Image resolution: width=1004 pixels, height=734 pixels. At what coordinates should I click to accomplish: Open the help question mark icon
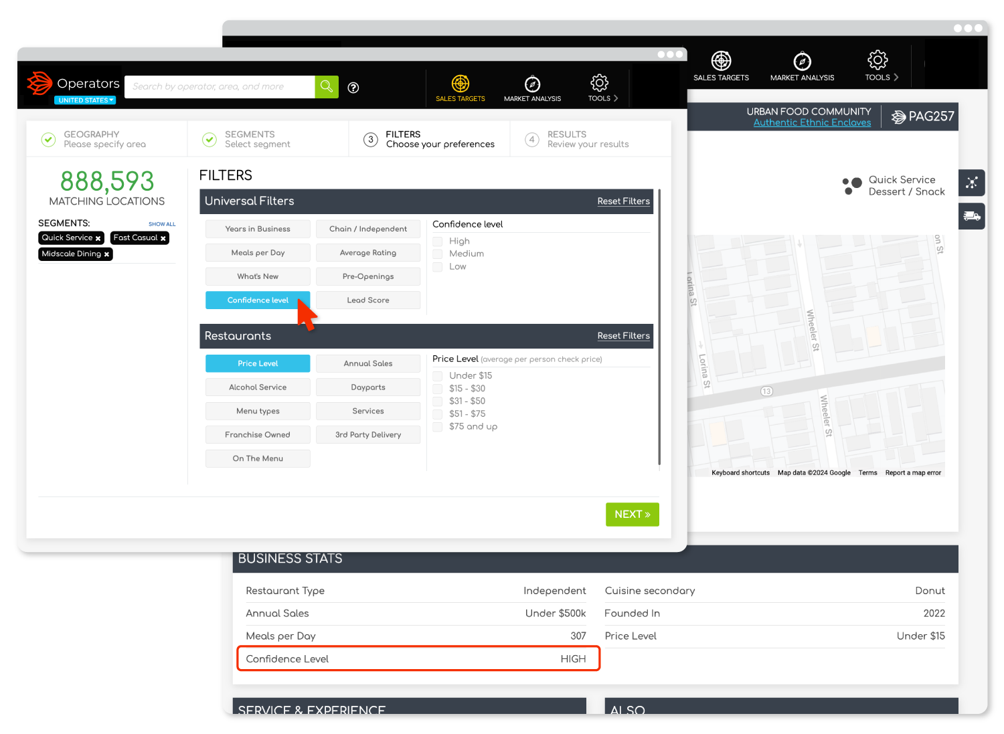[x=353, y=88]
